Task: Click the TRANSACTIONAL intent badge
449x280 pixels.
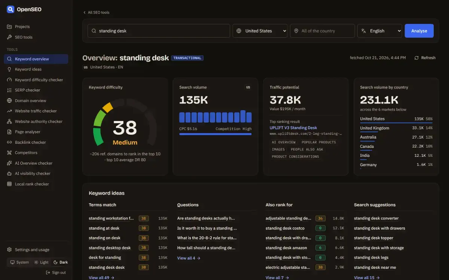Action: [x=187, y=58]
